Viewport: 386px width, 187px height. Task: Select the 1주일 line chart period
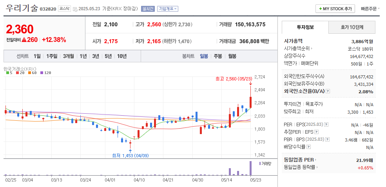(52, 56)
